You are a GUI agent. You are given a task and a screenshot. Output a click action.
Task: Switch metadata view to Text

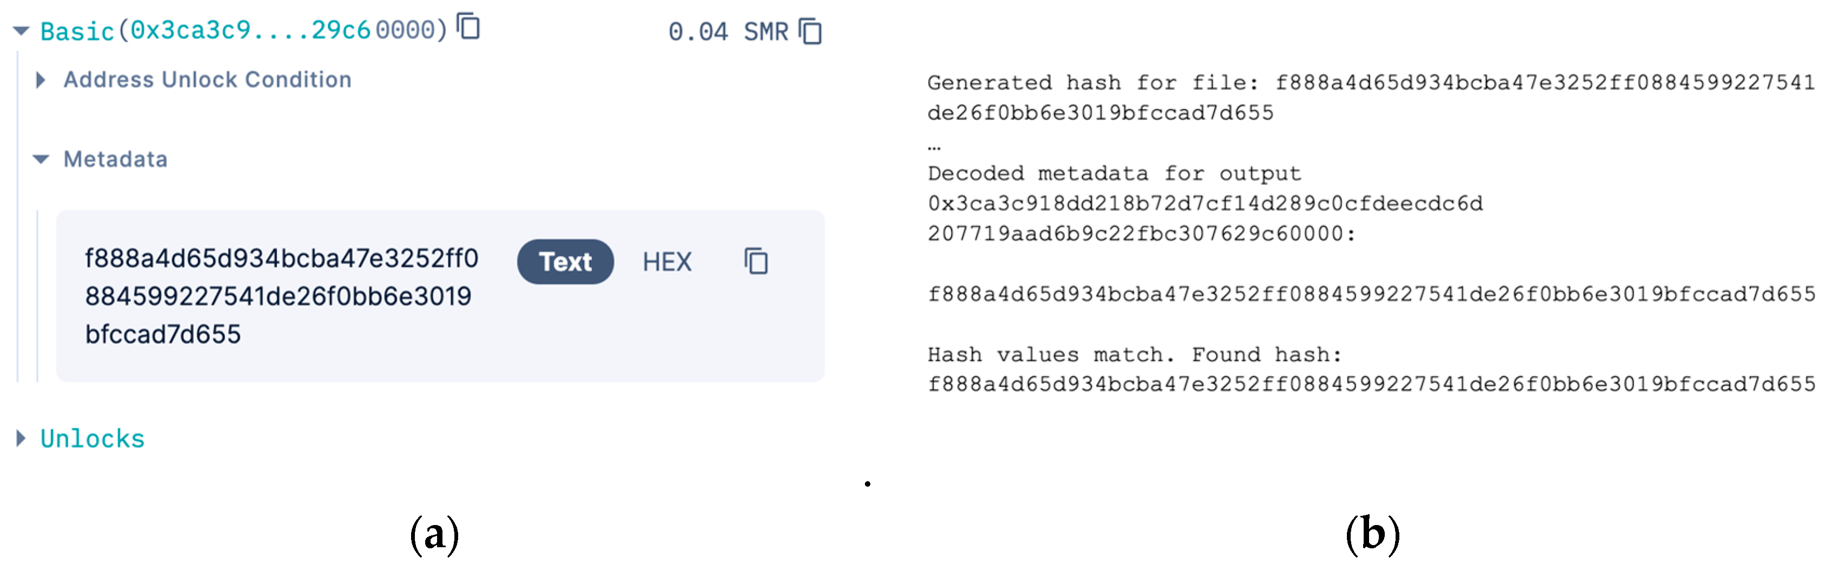[565, 262]
